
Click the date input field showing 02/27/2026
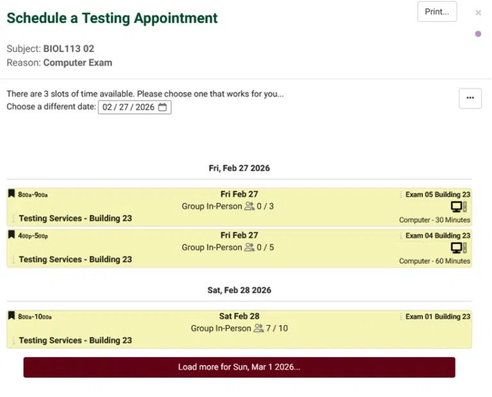click(x=129, y=107)
